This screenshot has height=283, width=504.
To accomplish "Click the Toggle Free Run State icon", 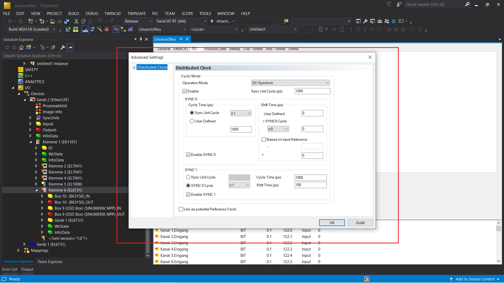I will [107, 29].
